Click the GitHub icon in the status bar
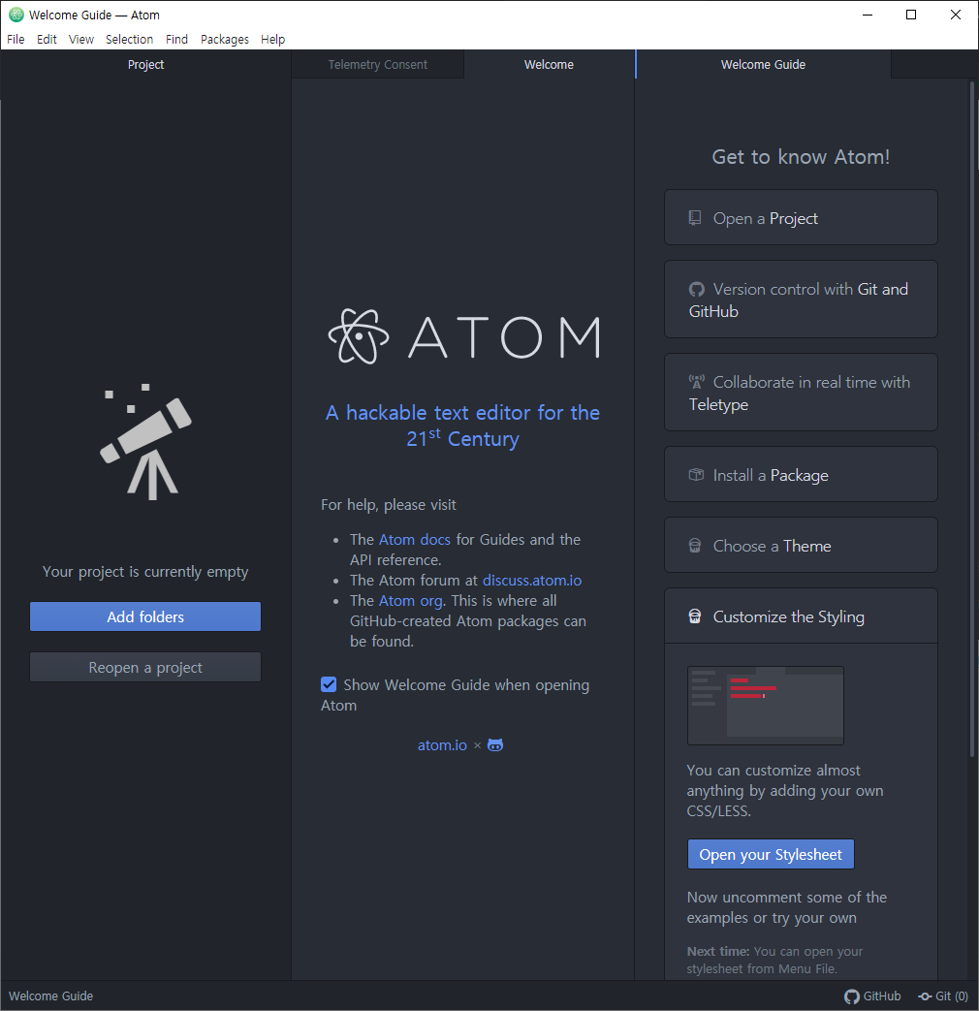Screen dimensions: 979x1011 [x=852, y=996]
